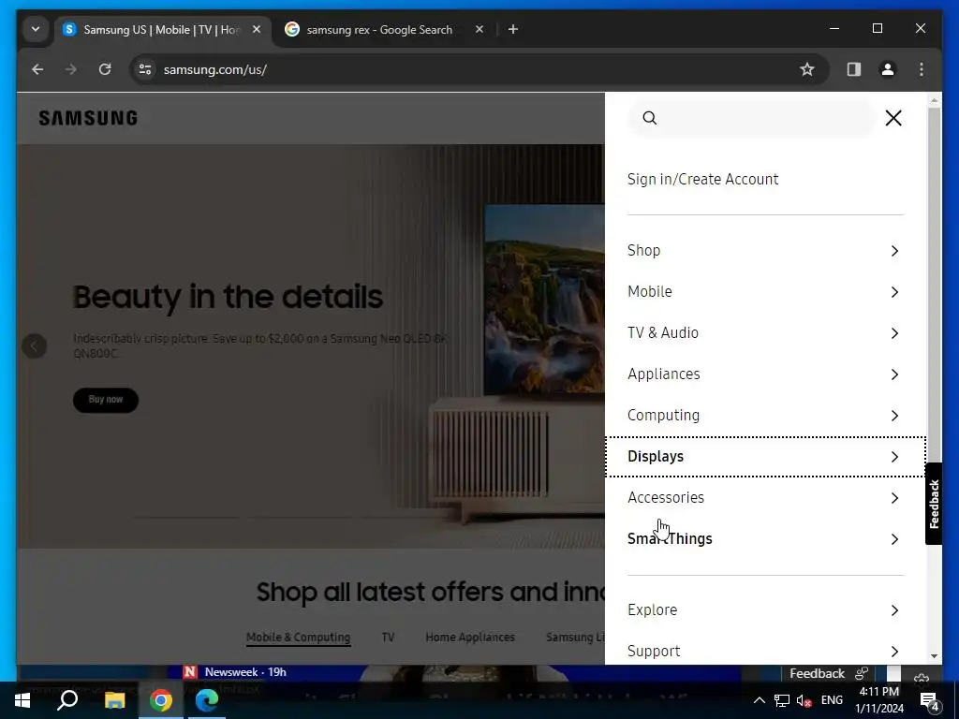Open Chrome three-dot menu
Viewport: 959px width, 719px height.
click(x=922, y=69)
